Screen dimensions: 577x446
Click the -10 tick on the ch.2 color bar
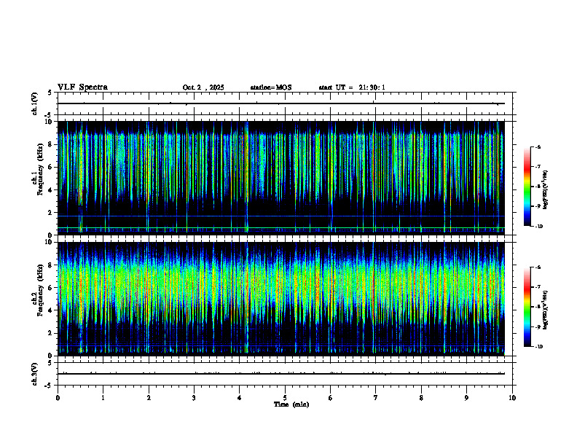[538, 347]
